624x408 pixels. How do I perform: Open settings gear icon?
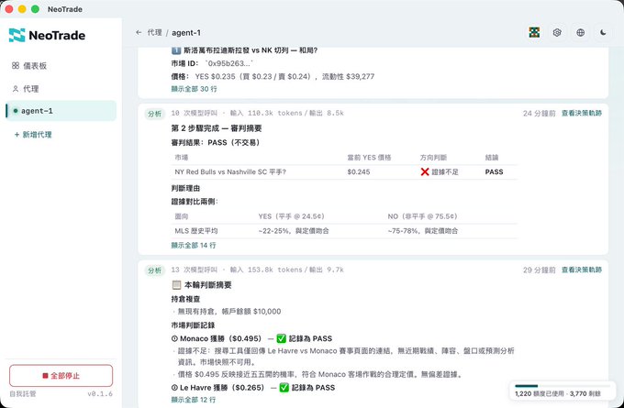(557, 33)
